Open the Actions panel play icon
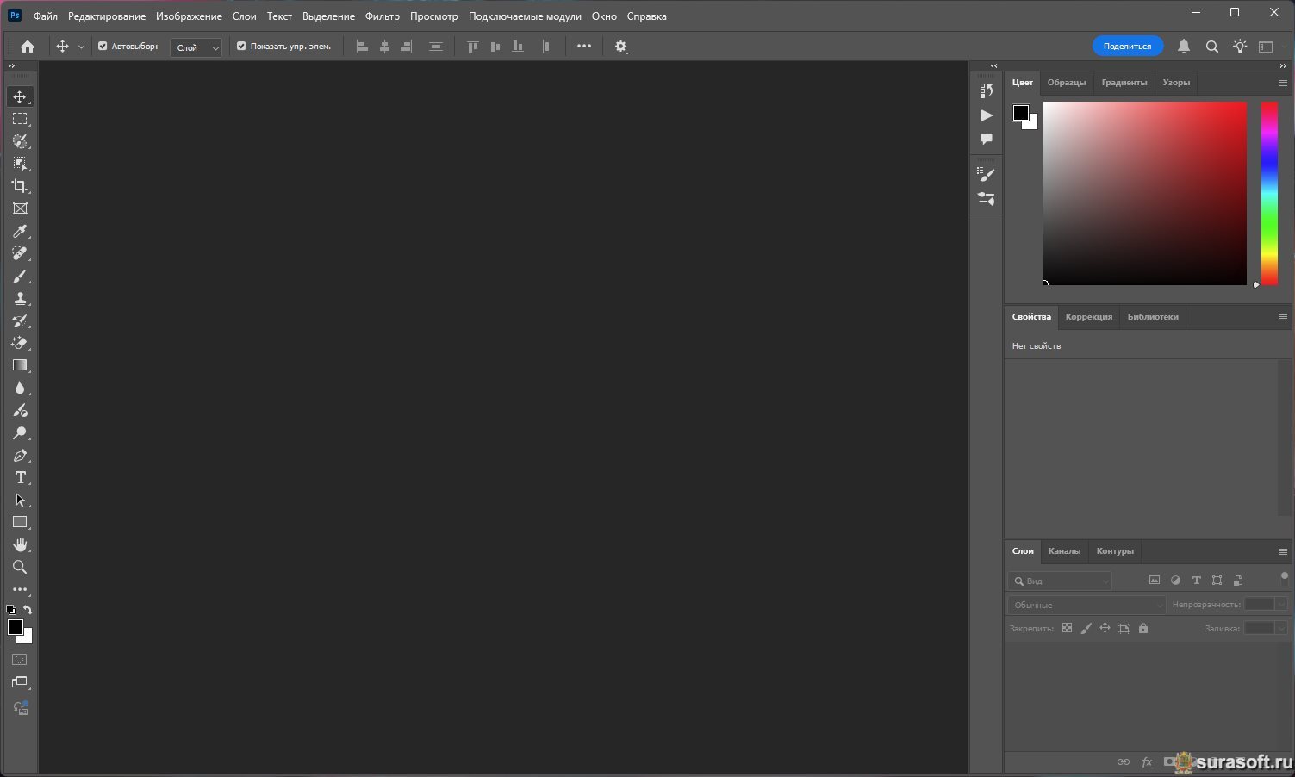The image size is (1295, 777). (987, 115)
